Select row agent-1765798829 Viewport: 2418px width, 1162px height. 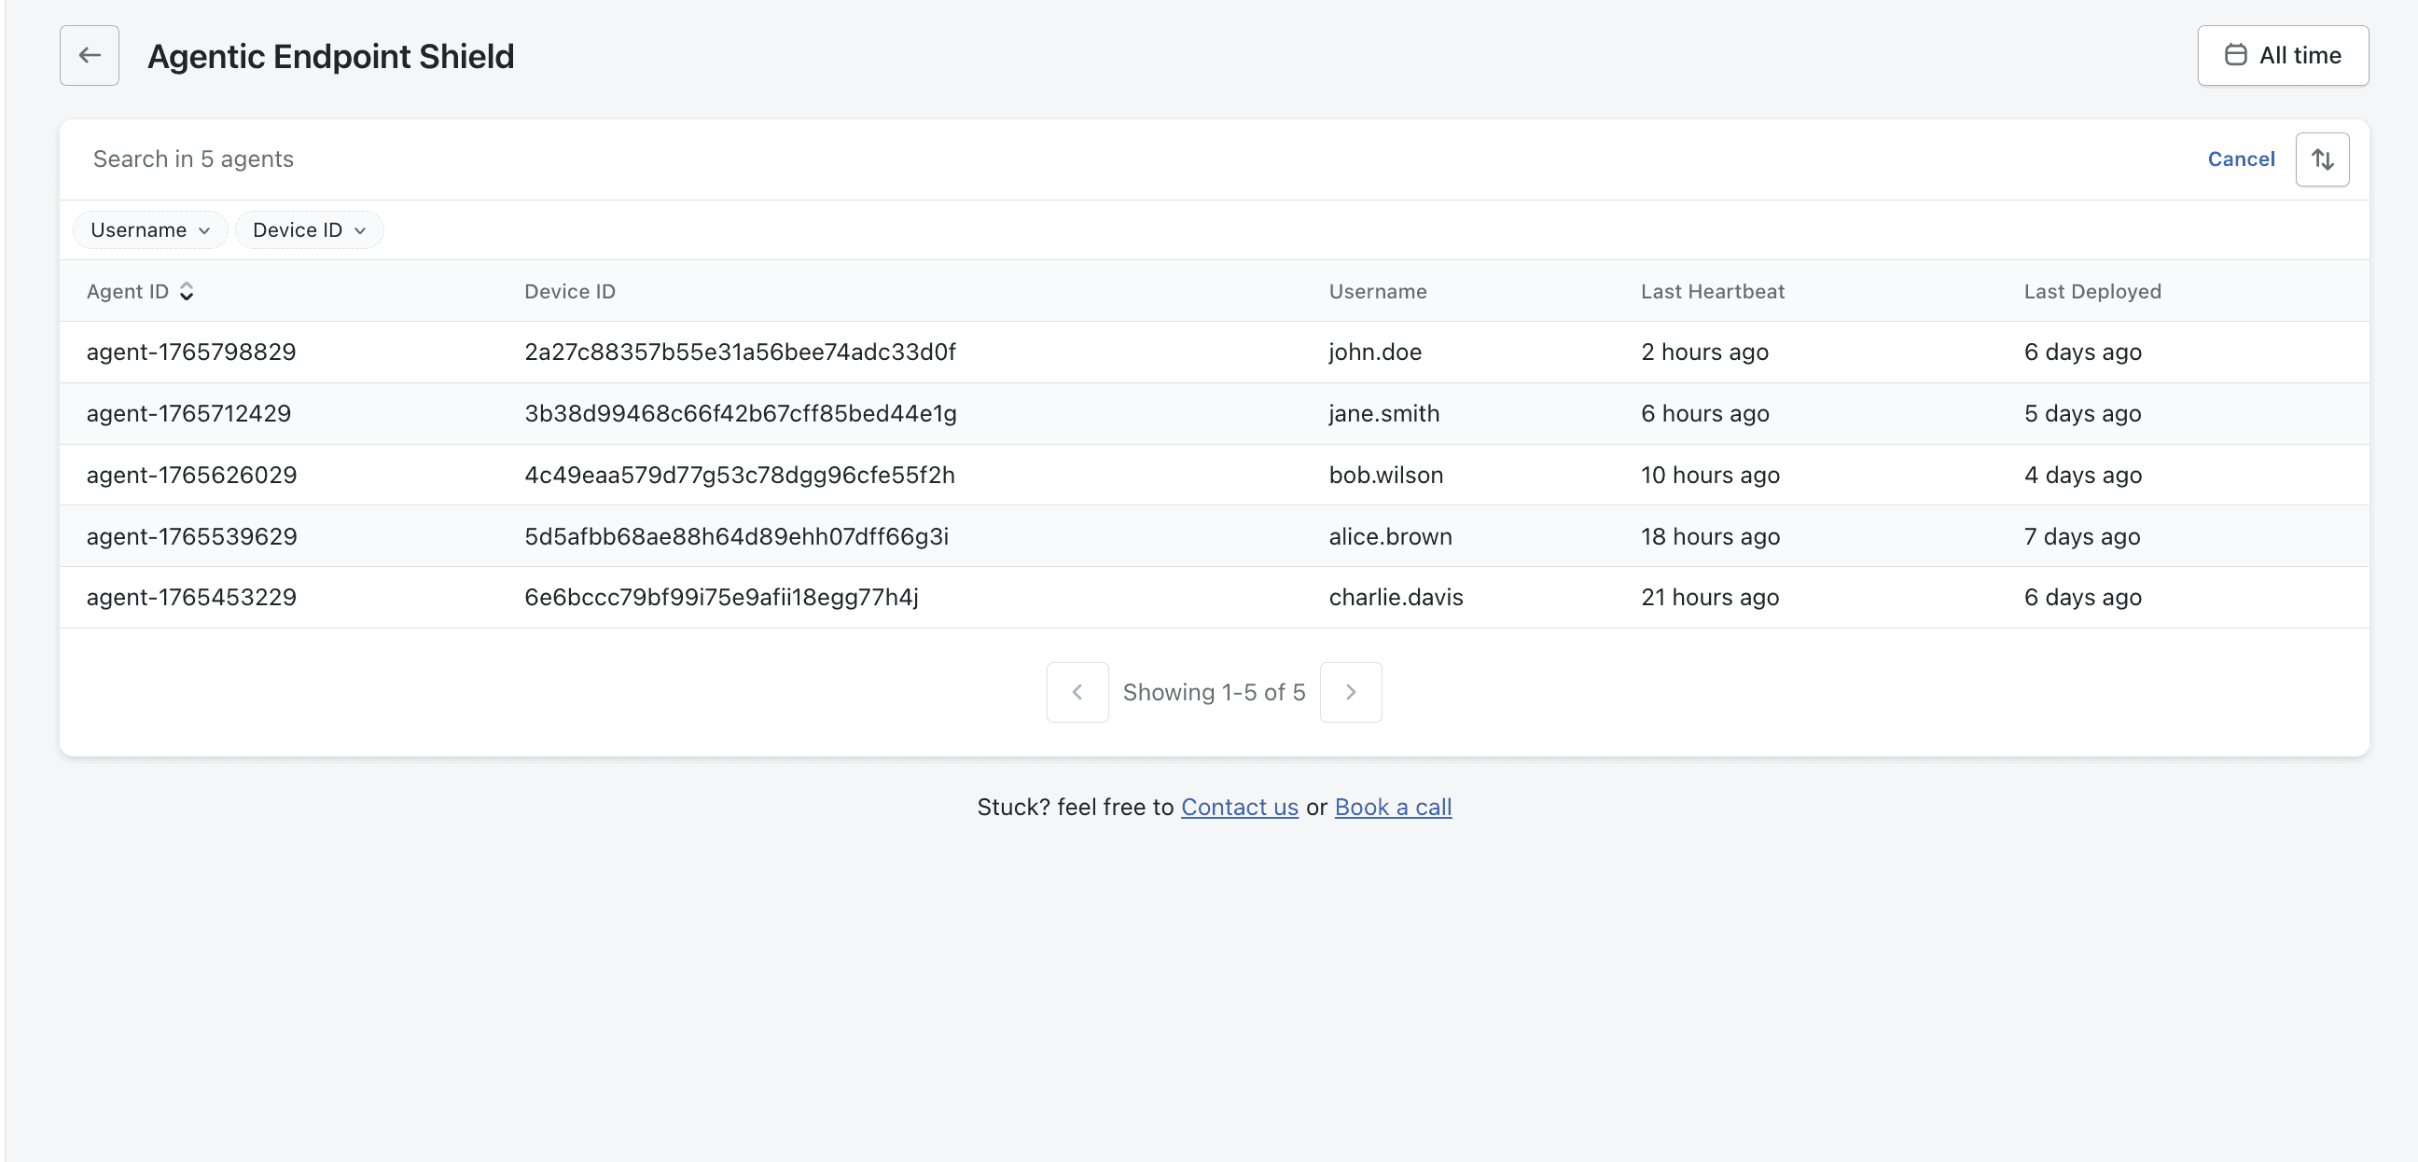pyautogui.click(x=191, y=352)
